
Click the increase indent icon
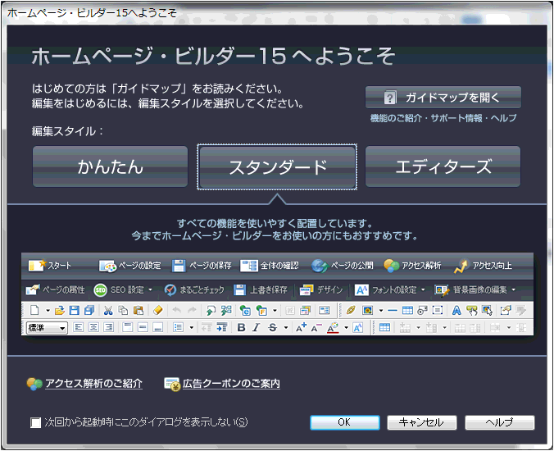pos(222,328)
